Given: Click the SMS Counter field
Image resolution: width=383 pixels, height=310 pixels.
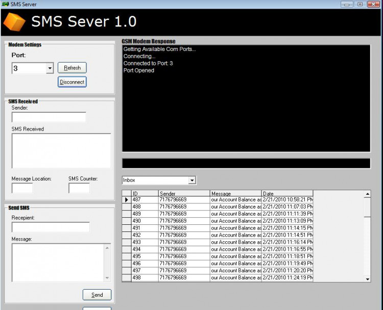Looking at the screenshot, I should 79,188.
